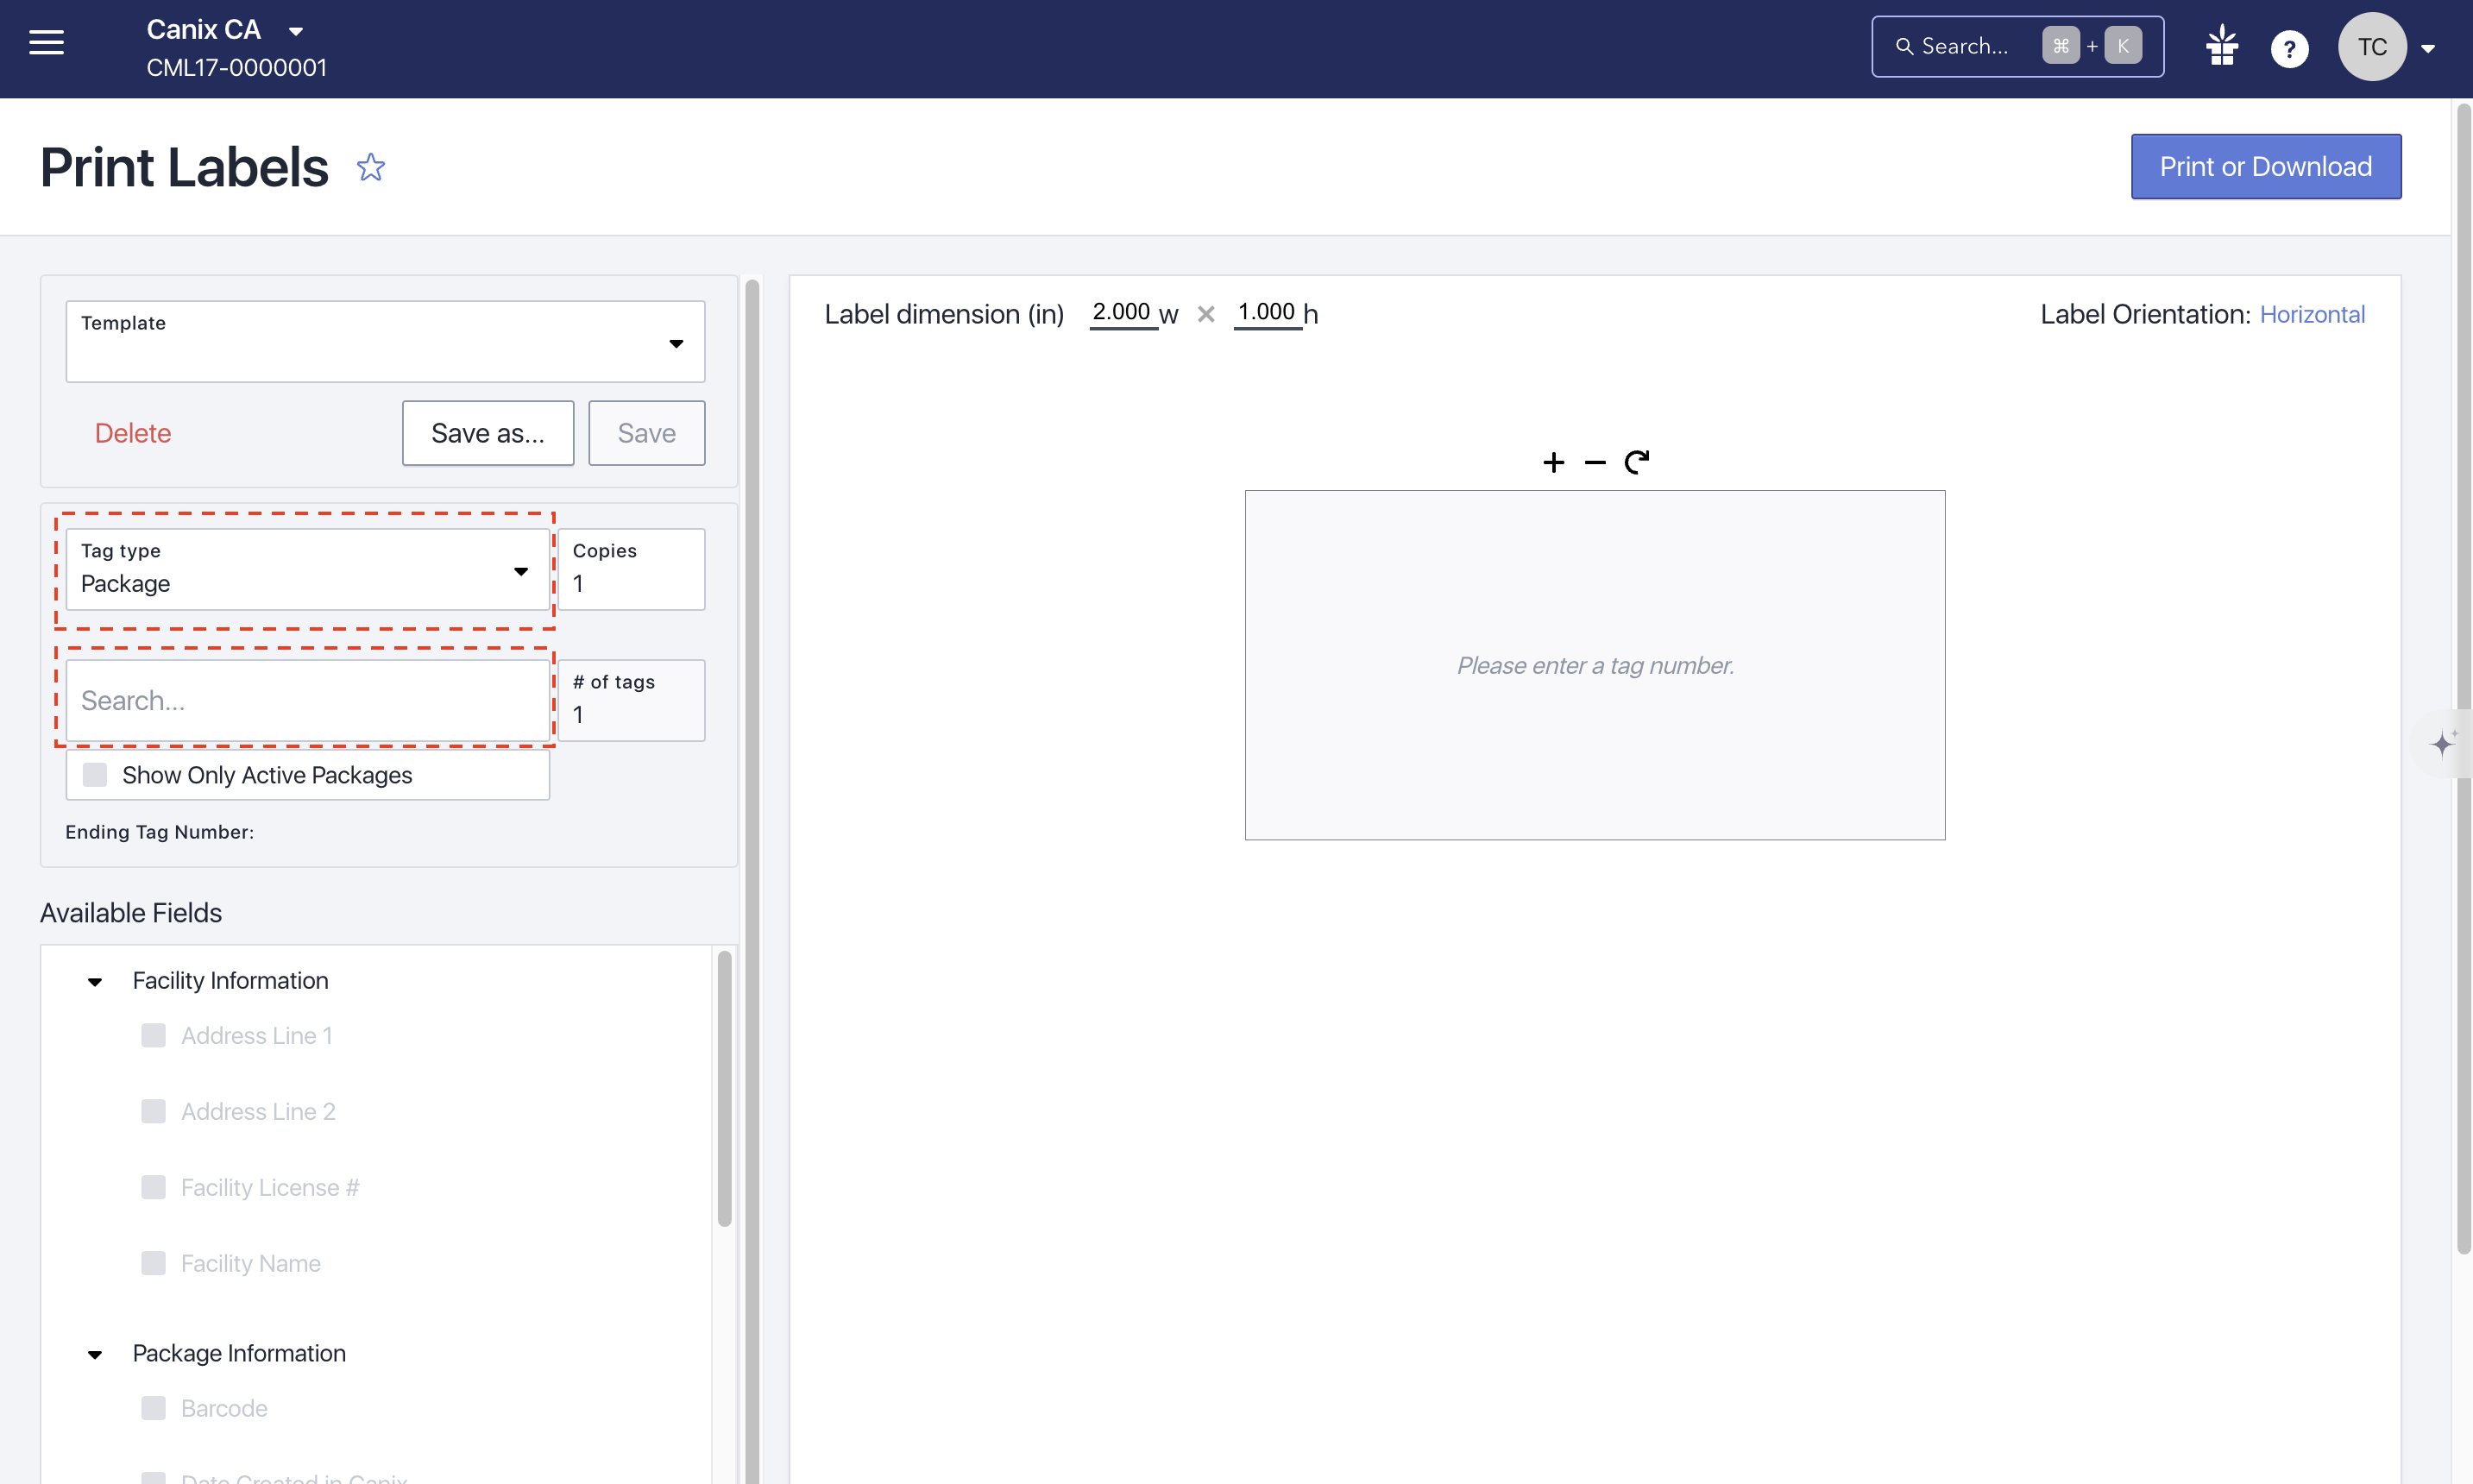
Task: Expand the Canix CA facility switcher arrow
Action: tap(296, 31)
